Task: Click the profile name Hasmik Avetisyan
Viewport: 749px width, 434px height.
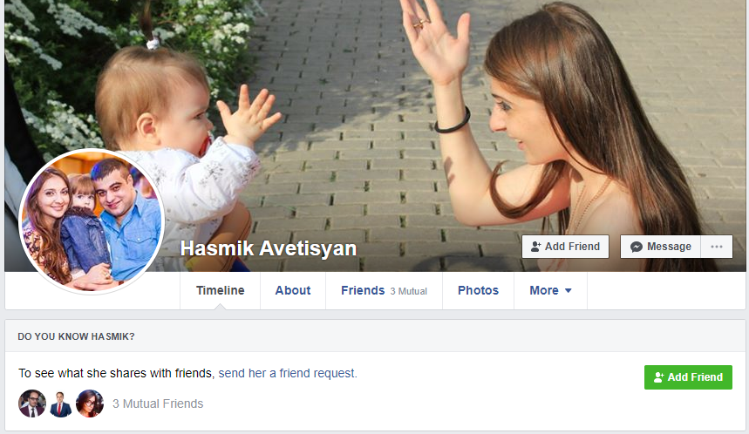Action: coord(269,248)
